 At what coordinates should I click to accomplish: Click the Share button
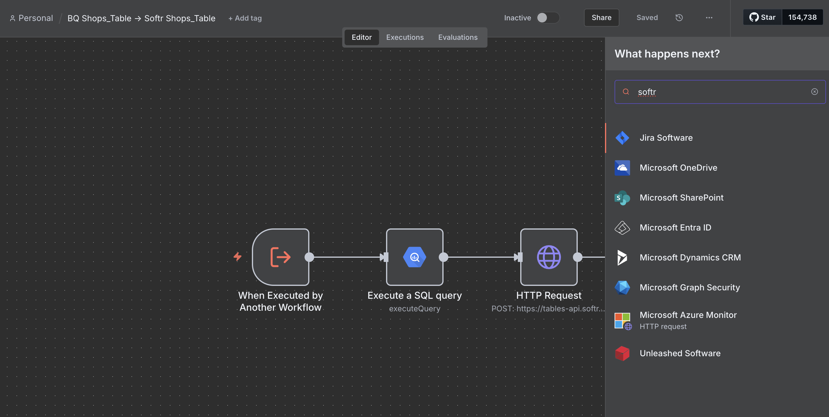tap(601, 18)
